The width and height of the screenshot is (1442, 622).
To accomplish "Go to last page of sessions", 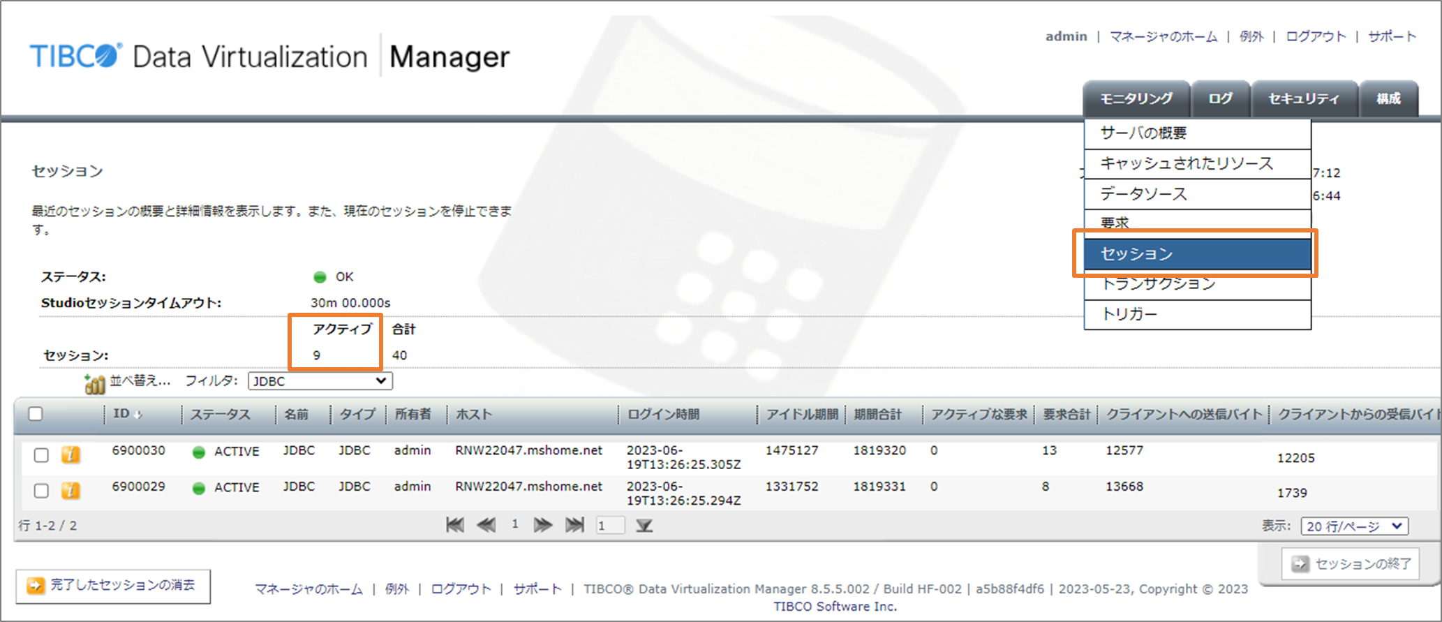I will pyautogui.click(x=574, y=525).
